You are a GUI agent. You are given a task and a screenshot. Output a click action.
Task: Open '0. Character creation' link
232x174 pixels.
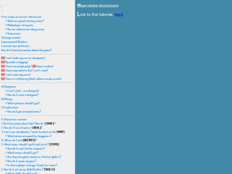click(x=14, y=119)
